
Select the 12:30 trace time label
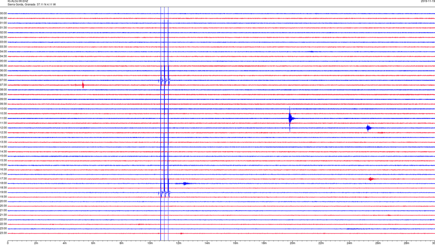(x=3, y=132)
